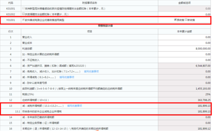Select the 181,899.13 value in row 13.1
The image size is (213, 131).
coord(204,111)
